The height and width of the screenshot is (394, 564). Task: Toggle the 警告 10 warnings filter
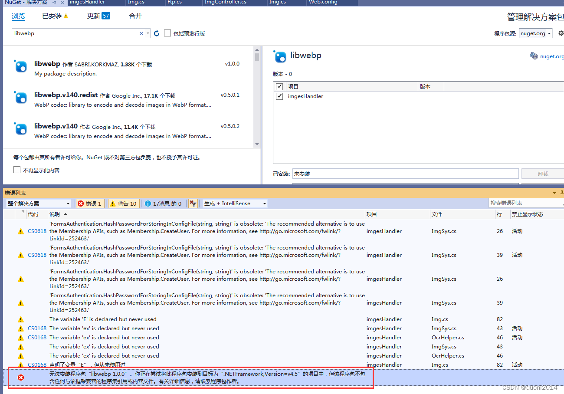click(124, 204)
